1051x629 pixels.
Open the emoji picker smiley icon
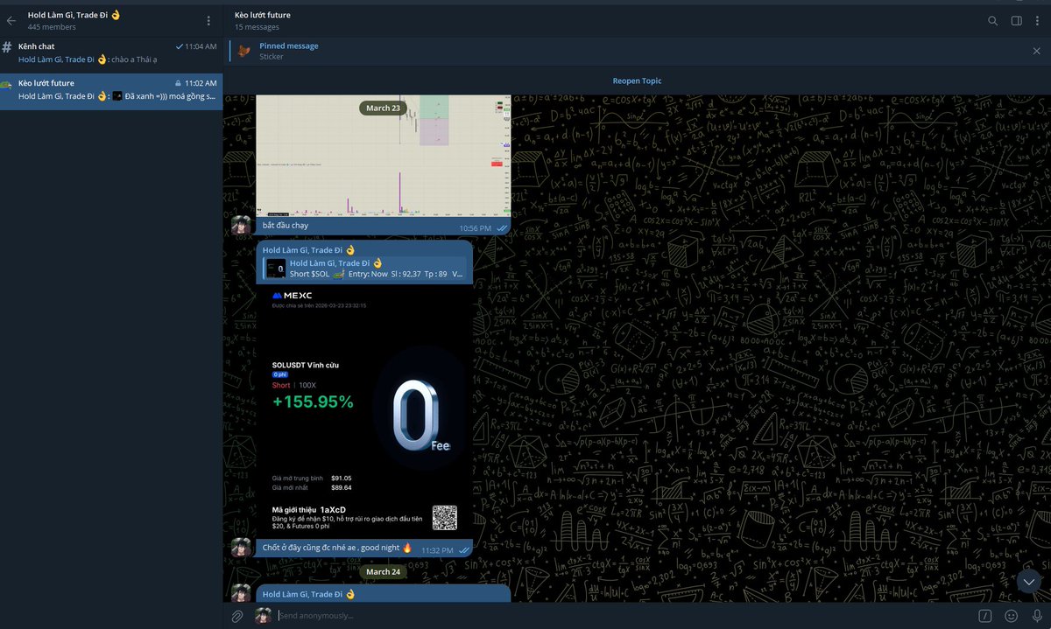1012,615
